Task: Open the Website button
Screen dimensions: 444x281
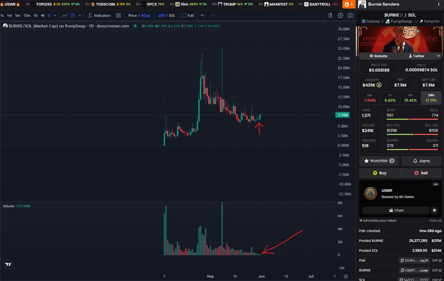Action: [x=378, y=56]
